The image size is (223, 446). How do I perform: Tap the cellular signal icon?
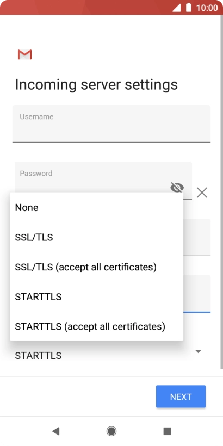[x=176, y=8]
